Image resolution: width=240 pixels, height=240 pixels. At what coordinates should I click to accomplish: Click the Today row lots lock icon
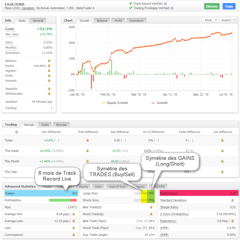coord(222,140)
